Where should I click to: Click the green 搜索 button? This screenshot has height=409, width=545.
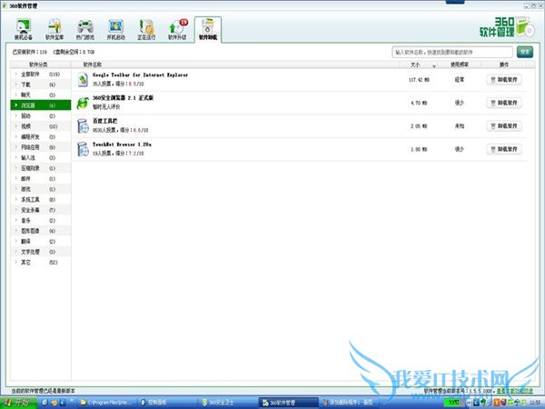[x=525, y=52]
